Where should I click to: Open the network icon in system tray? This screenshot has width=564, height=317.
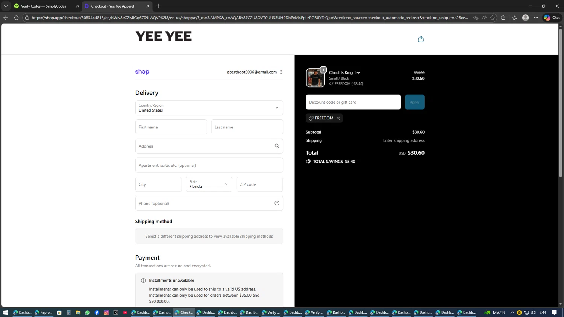(x=526, y=312)
